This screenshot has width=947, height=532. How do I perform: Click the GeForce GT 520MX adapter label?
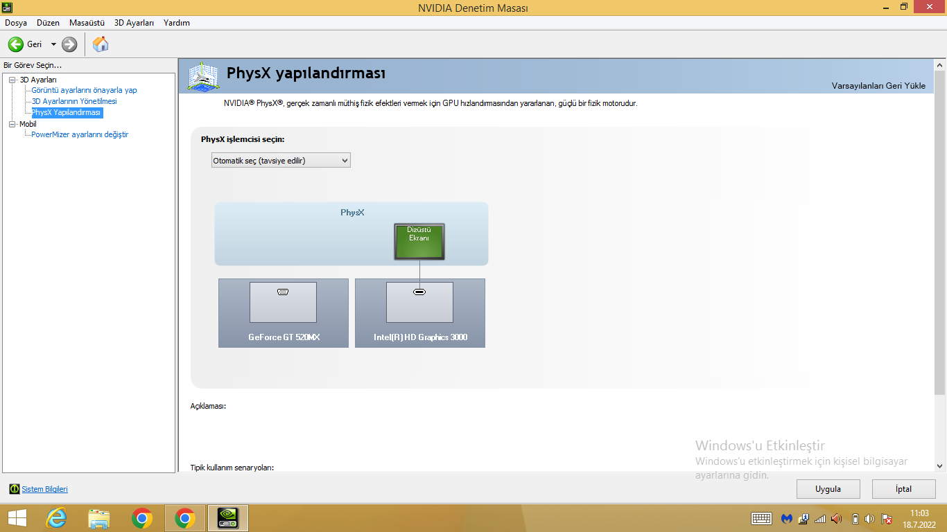284,337
